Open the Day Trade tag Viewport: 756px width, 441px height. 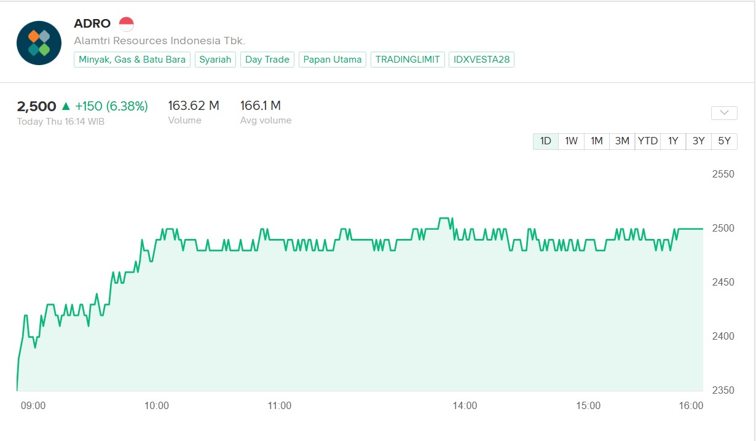click(x=267, y=60)
